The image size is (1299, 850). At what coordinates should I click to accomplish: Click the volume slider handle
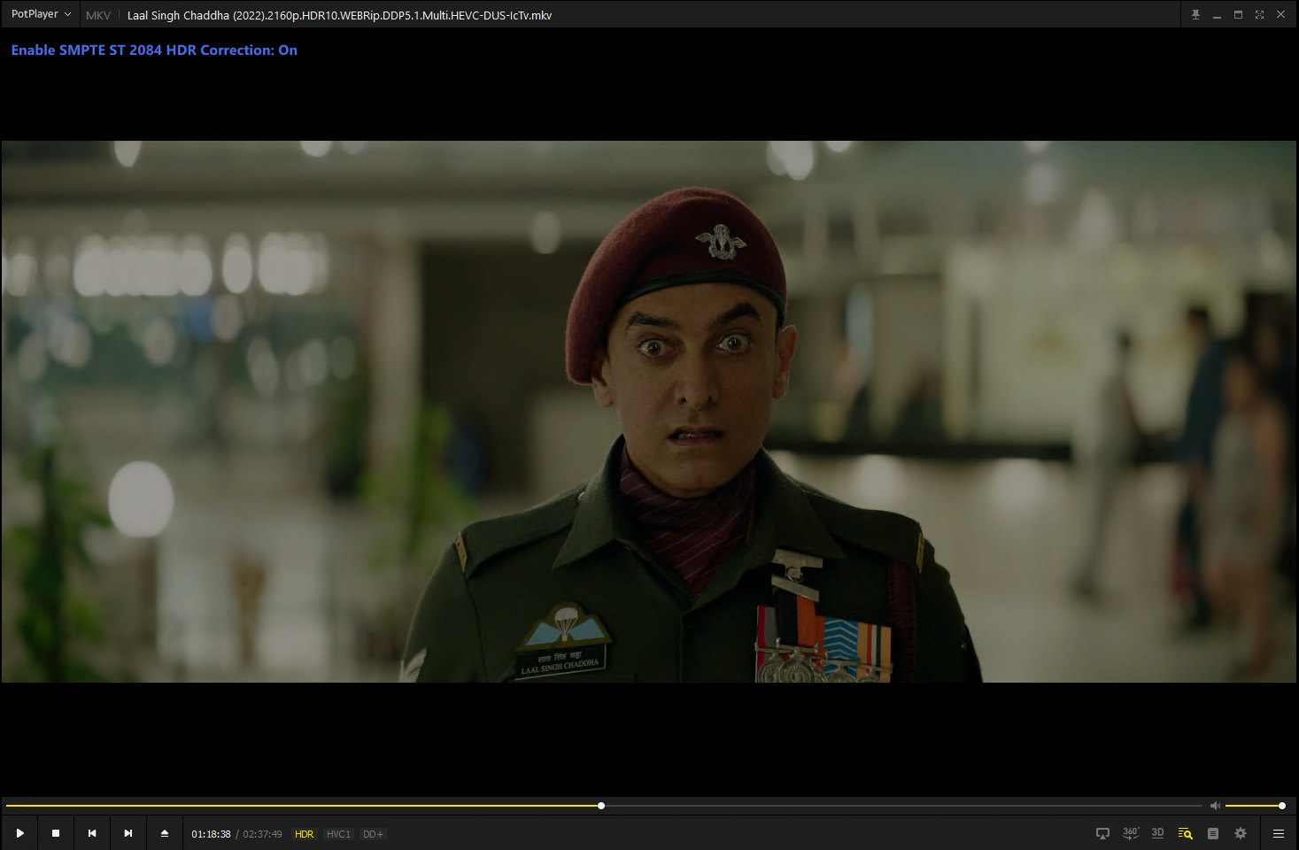(1282, 806)
